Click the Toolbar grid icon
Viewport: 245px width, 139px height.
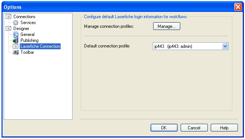click(x=16, y=52)
